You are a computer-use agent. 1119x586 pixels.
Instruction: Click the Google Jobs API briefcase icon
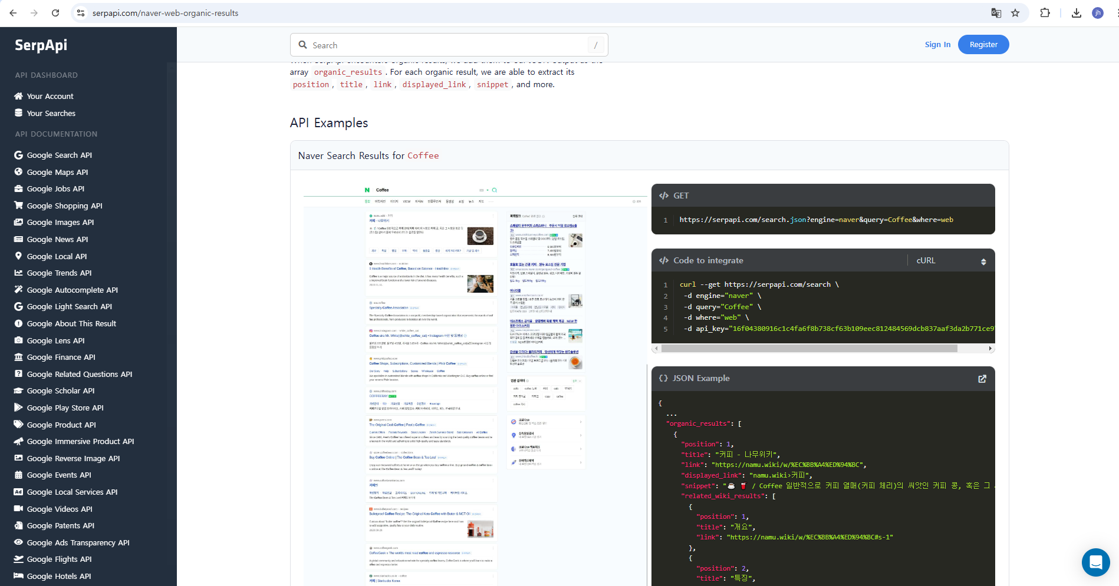[x=19, y=188]
